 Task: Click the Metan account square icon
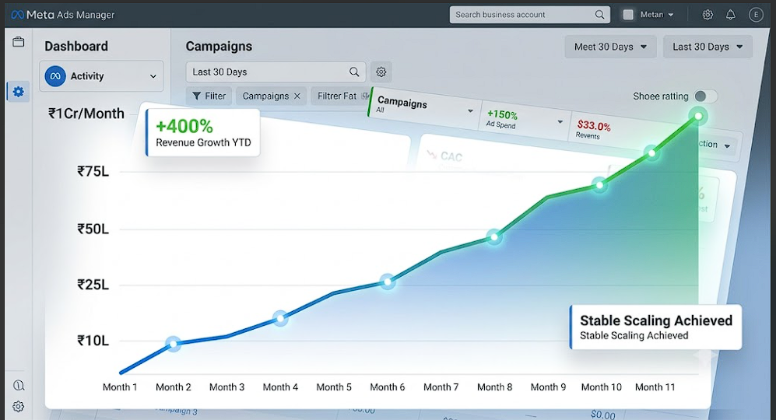coord(628,15)
